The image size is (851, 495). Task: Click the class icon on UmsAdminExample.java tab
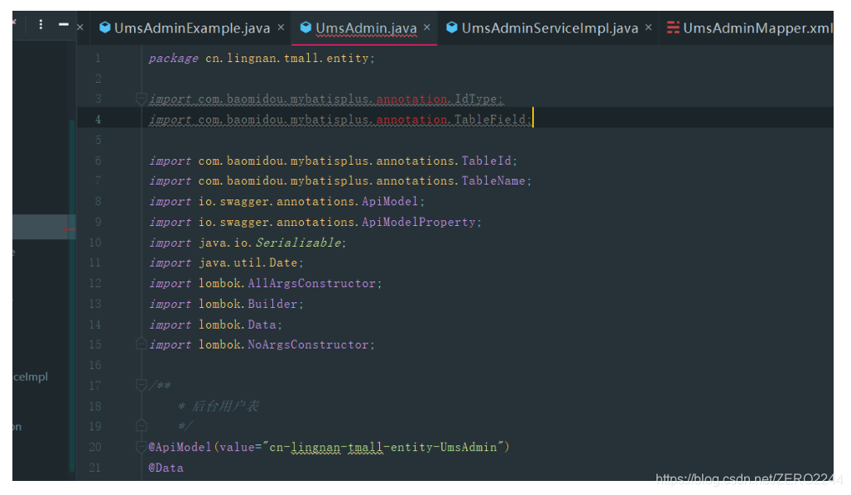tap(106, 27)
